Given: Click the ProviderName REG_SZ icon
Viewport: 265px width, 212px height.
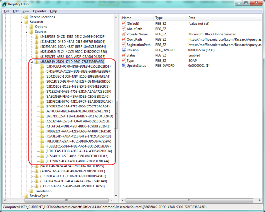Looking at the screenshot, I should point(124,34).
